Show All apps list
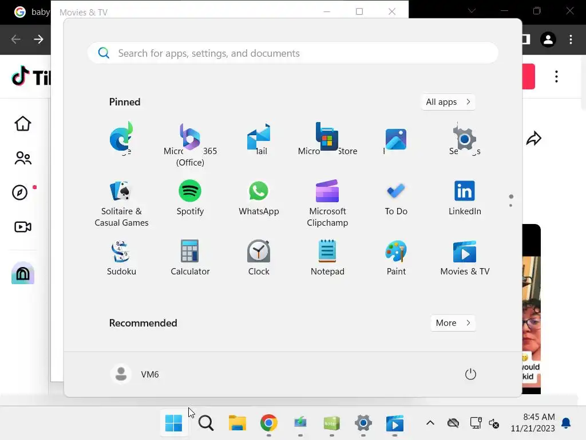 coord(448,102)
